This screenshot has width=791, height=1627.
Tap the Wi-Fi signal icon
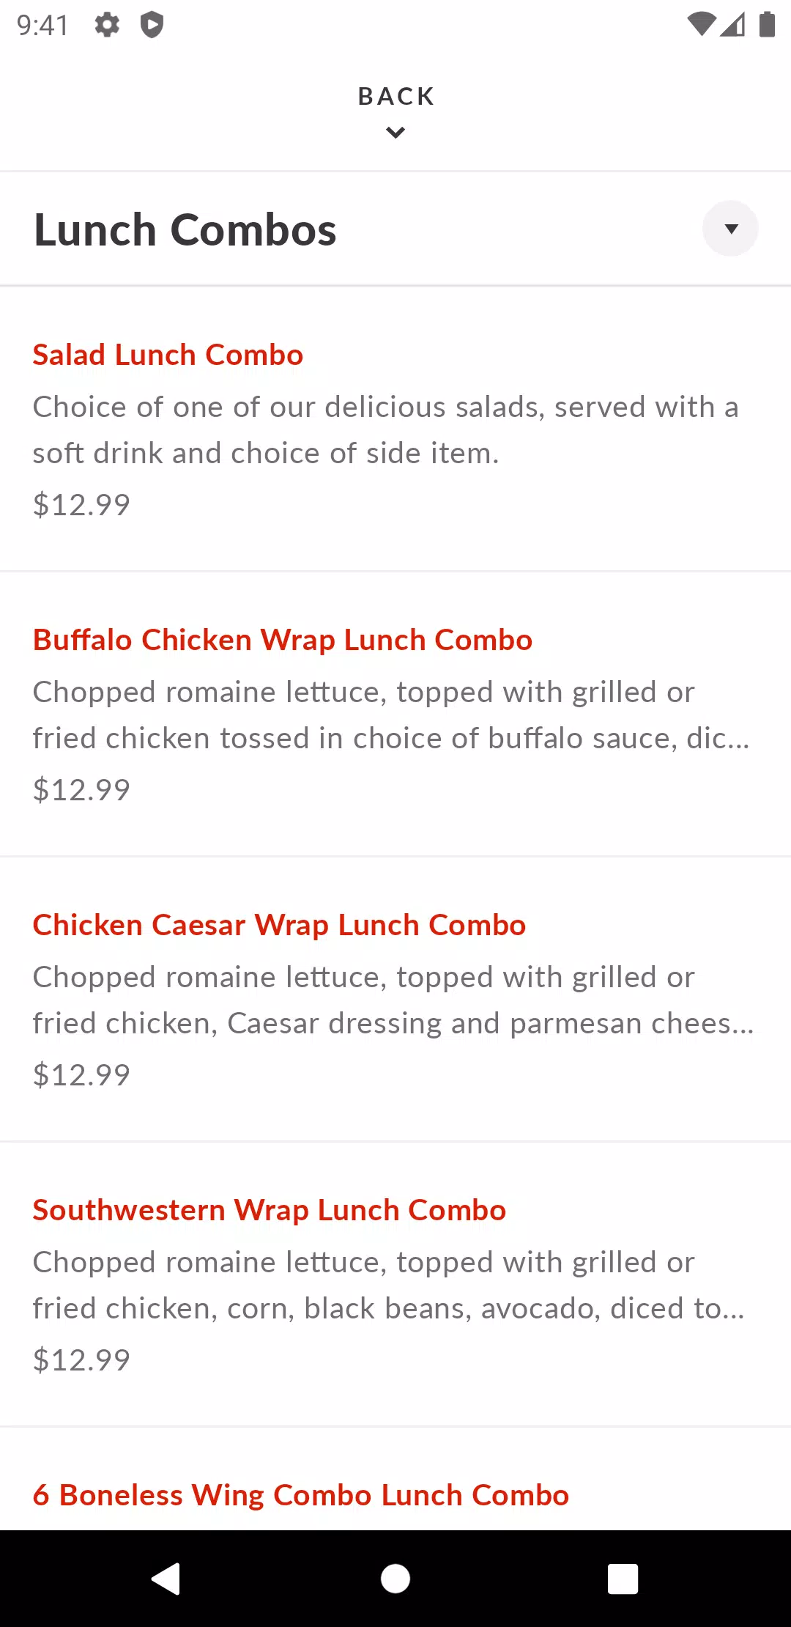[x=701, y=24]
